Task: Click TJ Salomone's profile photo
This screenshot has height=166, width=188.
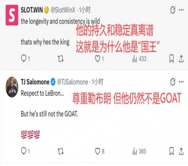Action: point(12,87)
